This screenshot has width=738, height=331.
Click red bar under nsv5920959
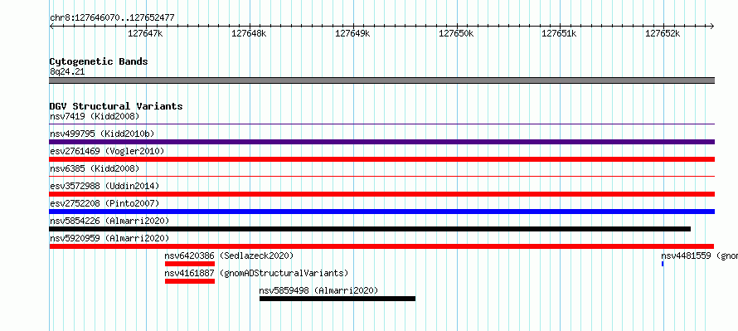click(x=381, y=246)
